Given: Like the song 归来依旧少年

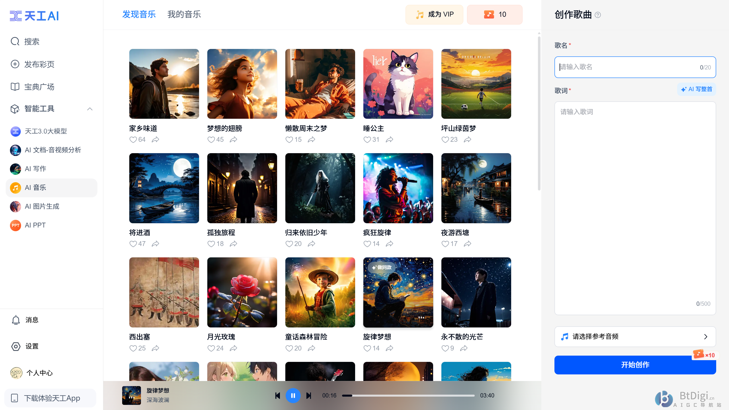Looking at the screenshot, I should tap(289, 244).
